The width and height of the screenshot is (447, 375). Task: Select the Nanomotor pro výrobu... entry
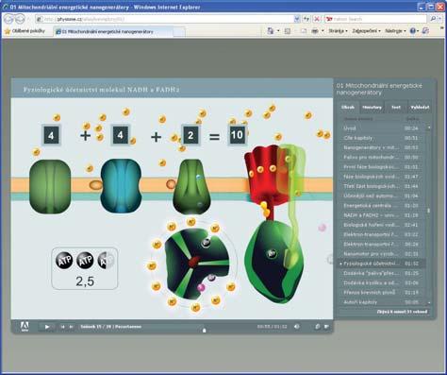coord(382,254)
